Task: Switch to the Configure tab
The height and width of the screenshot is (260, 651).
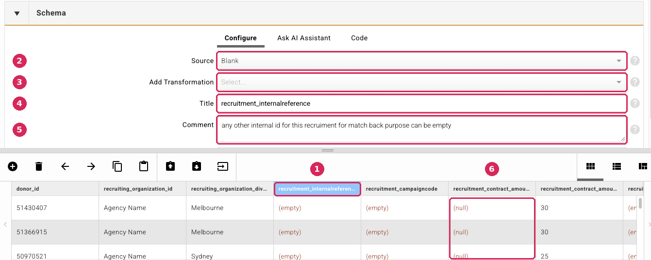Action: point(240,38)
